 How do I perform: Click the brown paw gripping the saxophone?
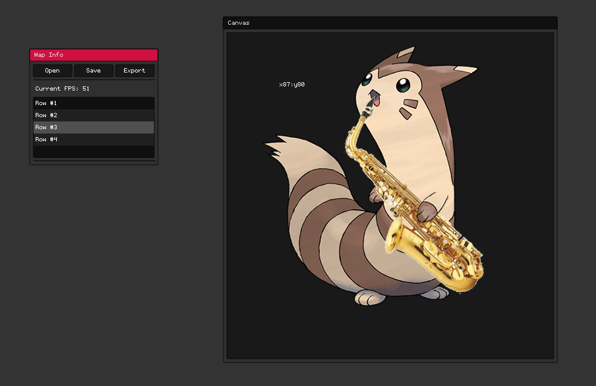[427, 211]
